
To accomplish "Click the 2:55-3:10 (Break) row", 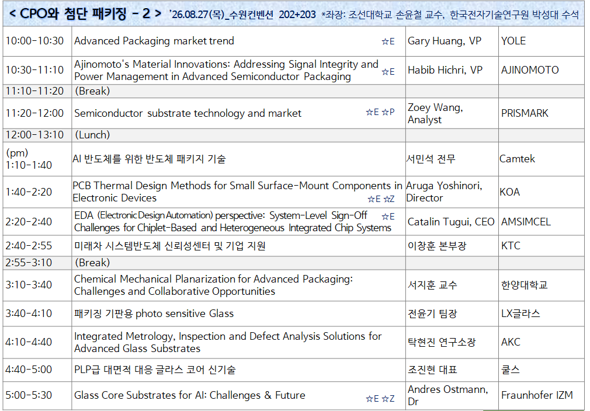I will (293, 263).
